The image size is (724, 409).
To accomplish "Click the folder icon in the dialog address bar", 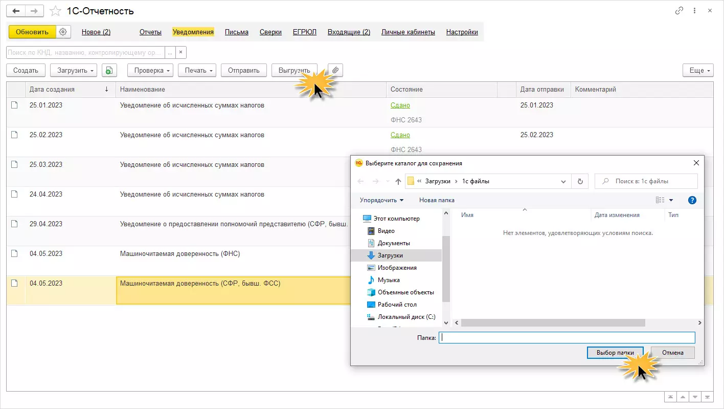I will 411,181.
